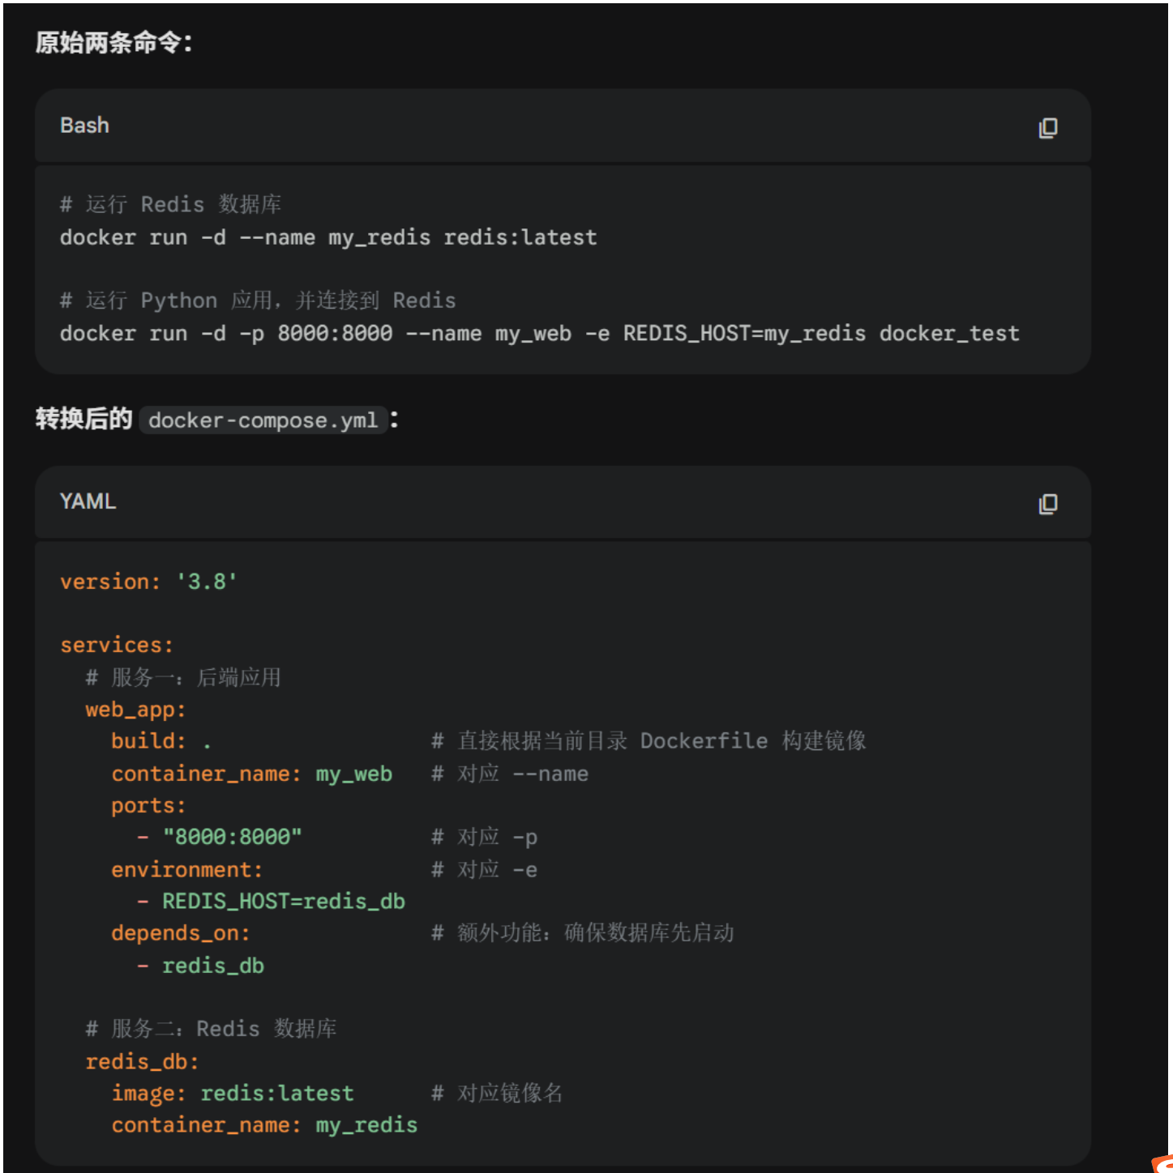Click the docker run my_redis command line

pos(327,237)
